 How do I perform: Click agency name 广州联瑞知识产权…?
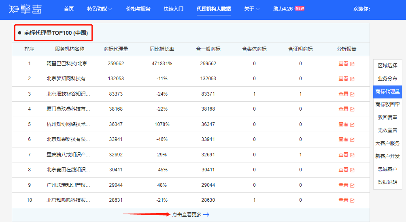68,185
